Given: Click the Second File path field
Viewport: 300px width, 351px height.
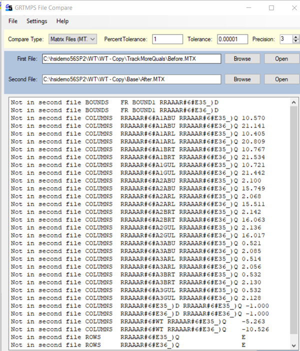Looking at the screenshot, I should click(x=131, y=79).
